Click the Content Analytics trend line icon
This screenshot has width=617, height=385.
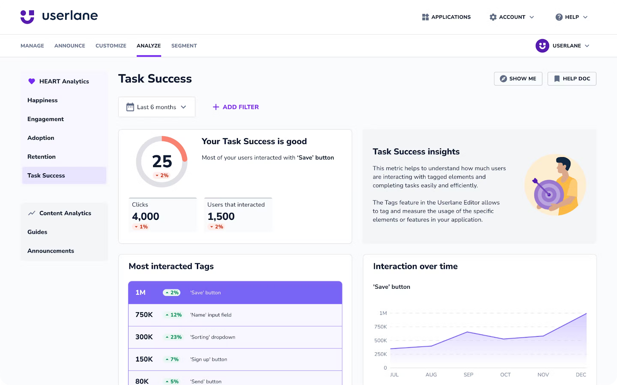[x=32, y=213]
